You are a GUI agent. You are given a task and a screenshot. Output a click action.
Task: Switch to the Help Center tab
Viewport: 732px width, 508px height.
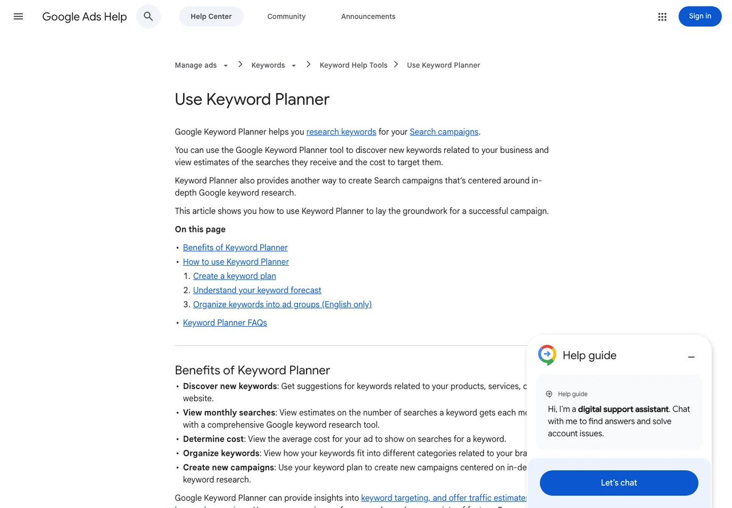[x=211, y=16]
